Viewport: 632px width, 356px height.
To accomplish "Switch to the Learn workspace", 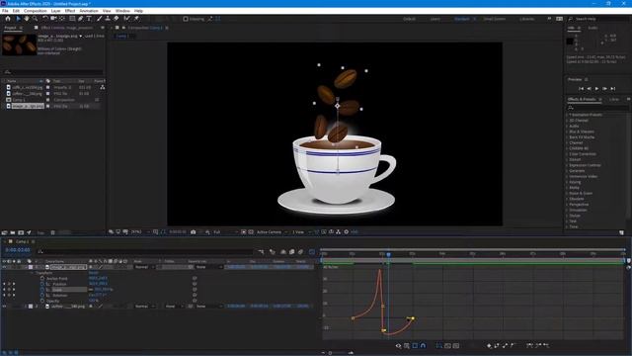I will tap(434, 19).
